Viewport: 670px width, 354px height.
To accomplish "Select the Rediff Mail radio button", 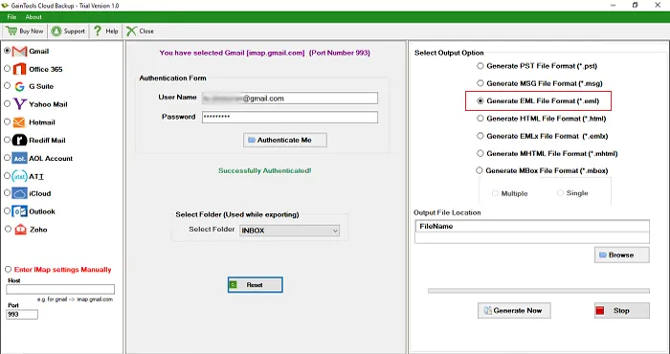I will click(x=8, y=140).
